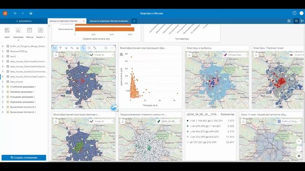Screen dimensions: 305x171
Task: Select Столбчатая диаграмма 1 in data pane
Action: [24, 87]
